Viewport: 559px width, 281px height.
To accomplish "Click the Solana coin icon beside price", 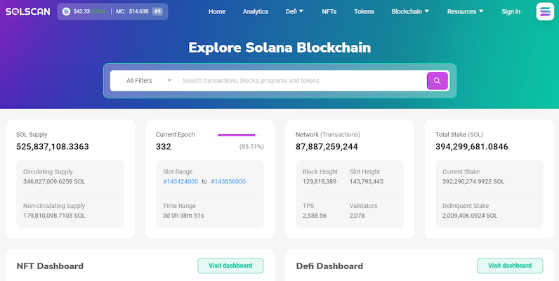I will (66, 11).
